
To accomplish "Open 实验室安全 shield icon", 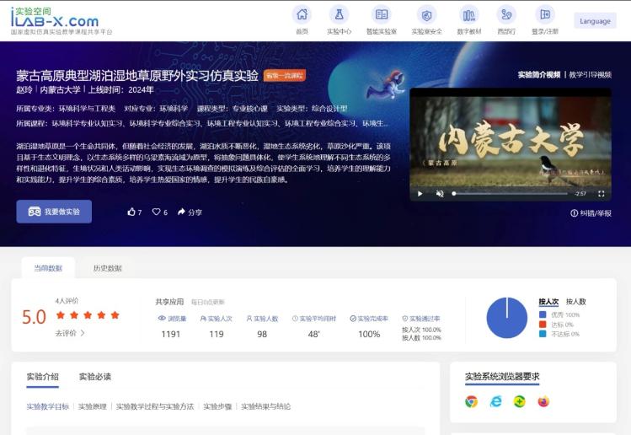I will 426,15.
